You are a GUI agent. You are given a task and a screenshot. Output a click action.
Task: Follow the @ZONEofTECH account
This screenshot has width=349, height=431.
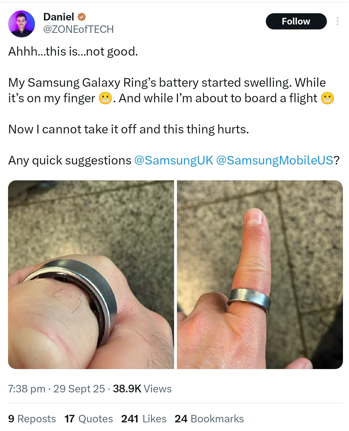point(296,21)
